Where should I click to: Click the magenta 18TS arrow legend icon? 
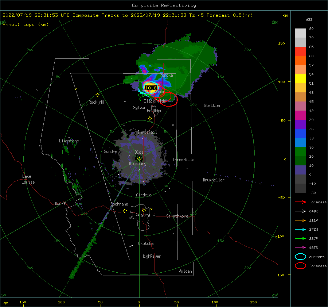(300, 248)
